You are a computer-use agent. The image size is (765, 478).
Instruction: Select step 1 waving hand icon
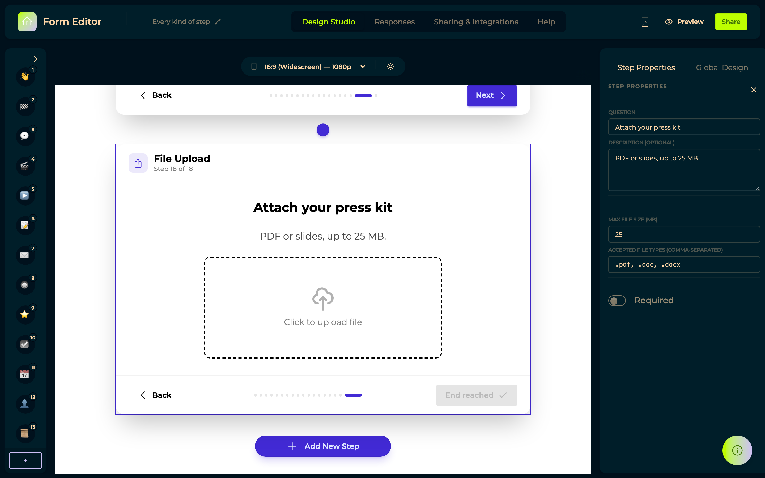point(25,76)
